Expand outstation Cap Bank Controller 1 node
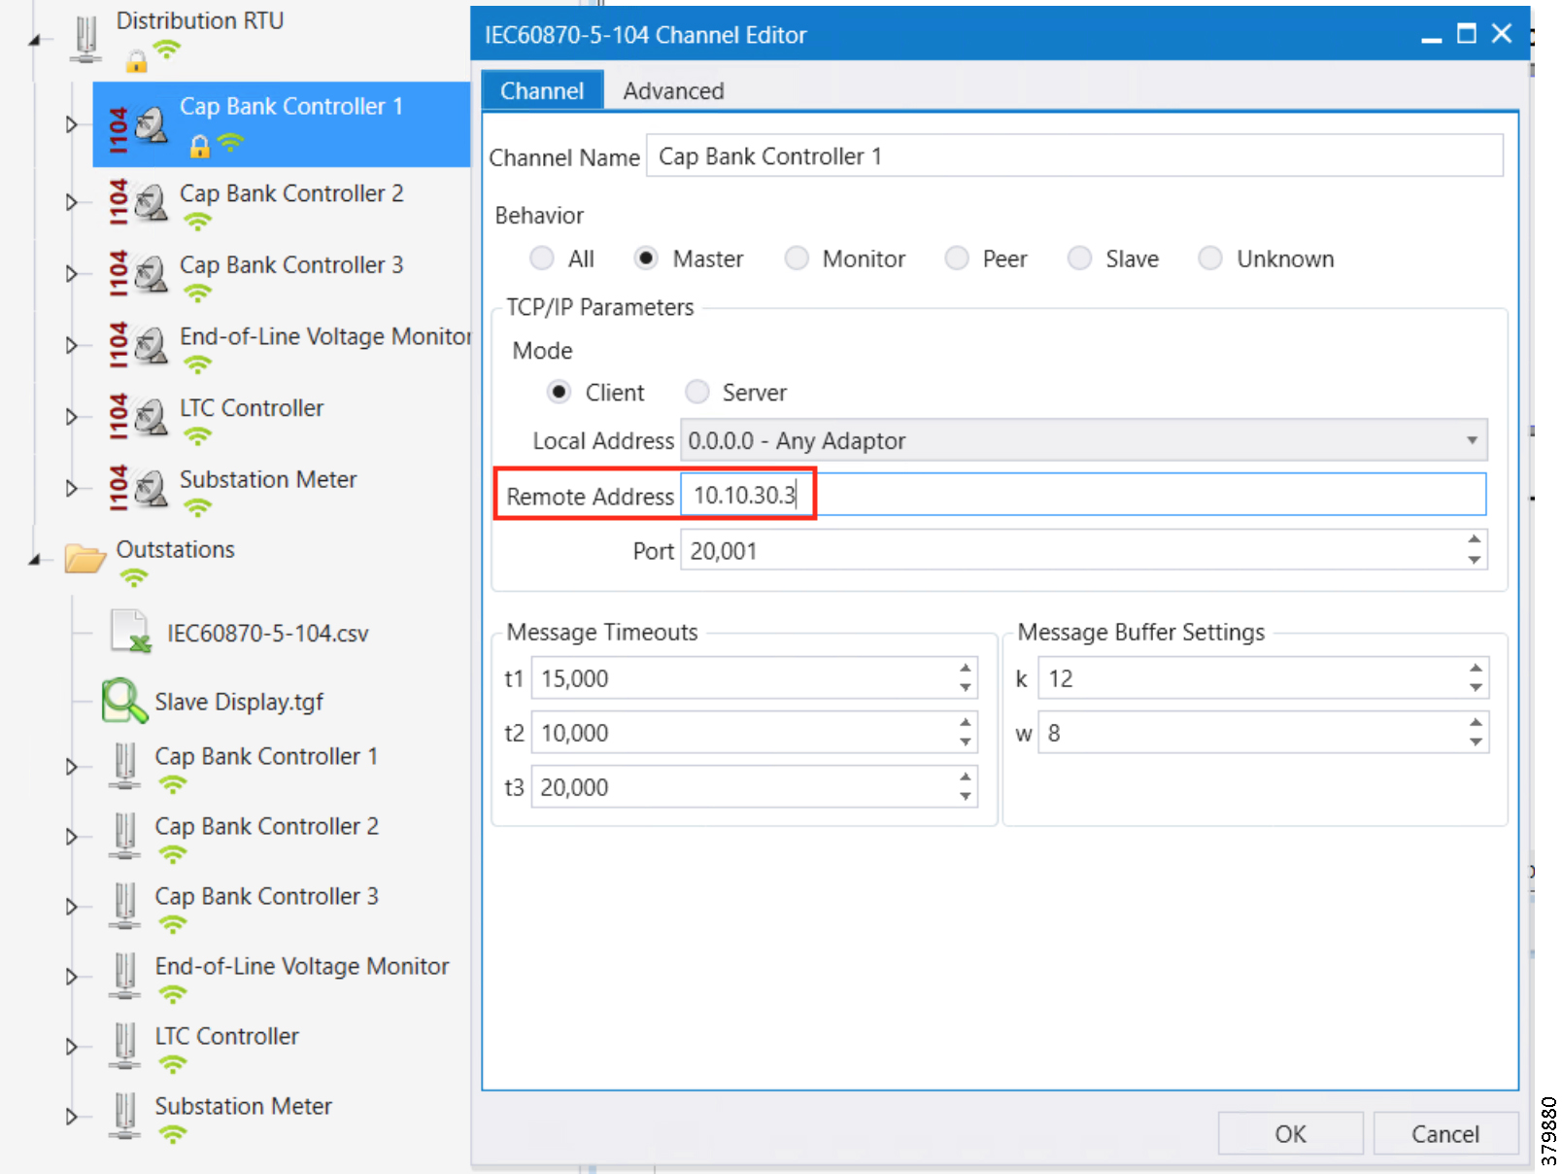The width and height of the screenshot is (1562, 1174). (x=72, y=766)
